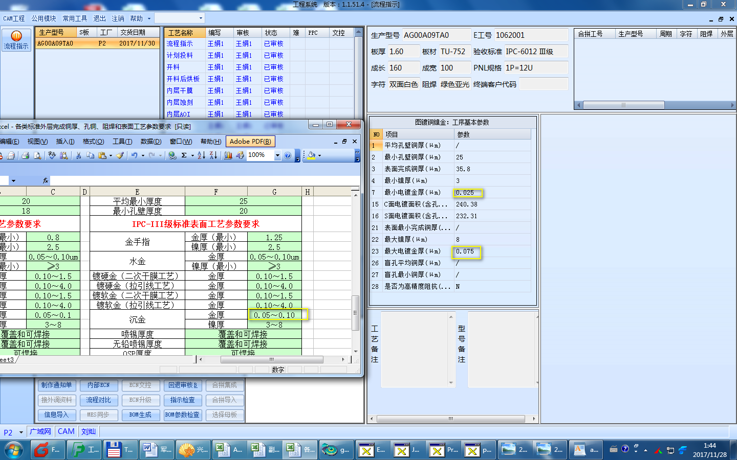This screenshot has height=460, width=737.
Task: Click the red F application taskbar item
Action: pyautogui.click(x=48, y=450)
